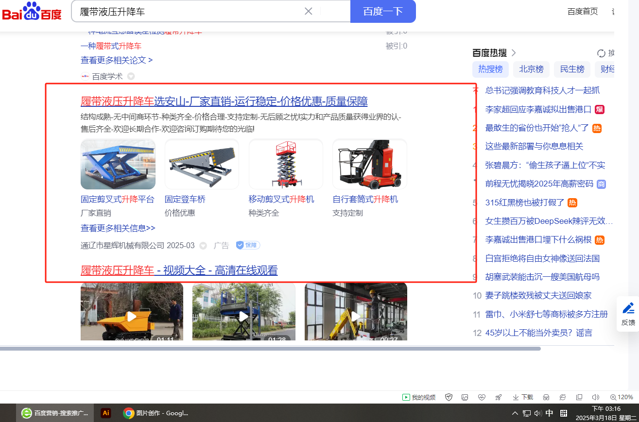639x422 pixels.
Task: Expand the 百度热搜 header chevron
Action: click(x=514, y=53)
